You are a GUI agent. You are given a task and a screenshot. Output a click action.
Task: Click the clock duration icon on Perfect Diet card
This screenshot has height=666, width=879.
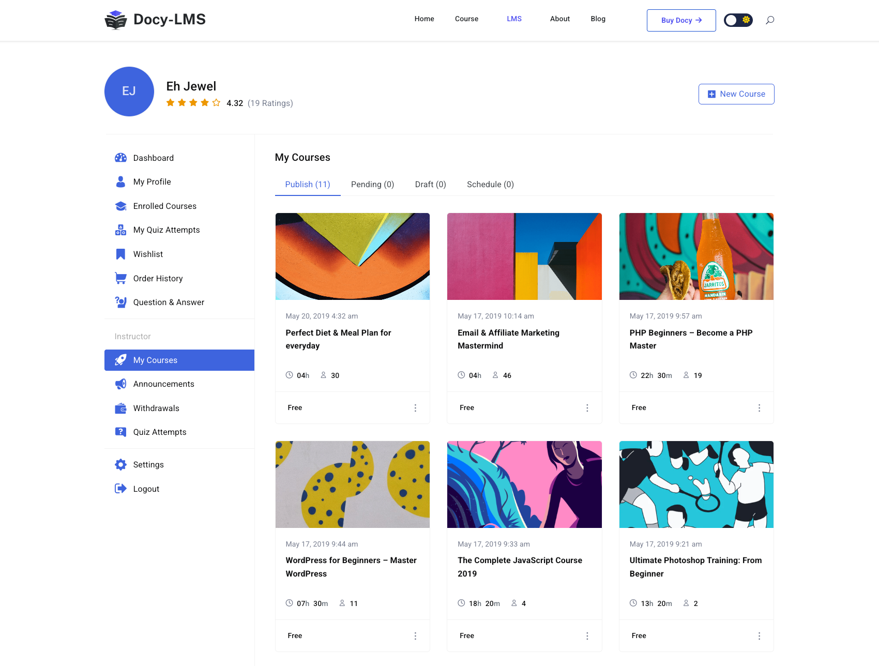tap(289, 375)
